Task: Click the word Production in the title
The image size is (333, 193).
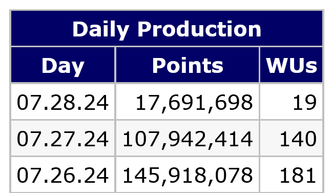Action: coord(199,29)
